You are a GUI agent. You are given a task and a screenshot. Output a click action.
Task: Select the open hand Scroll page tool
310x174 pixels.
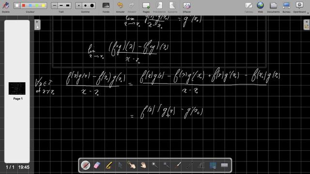coord(143,165)
